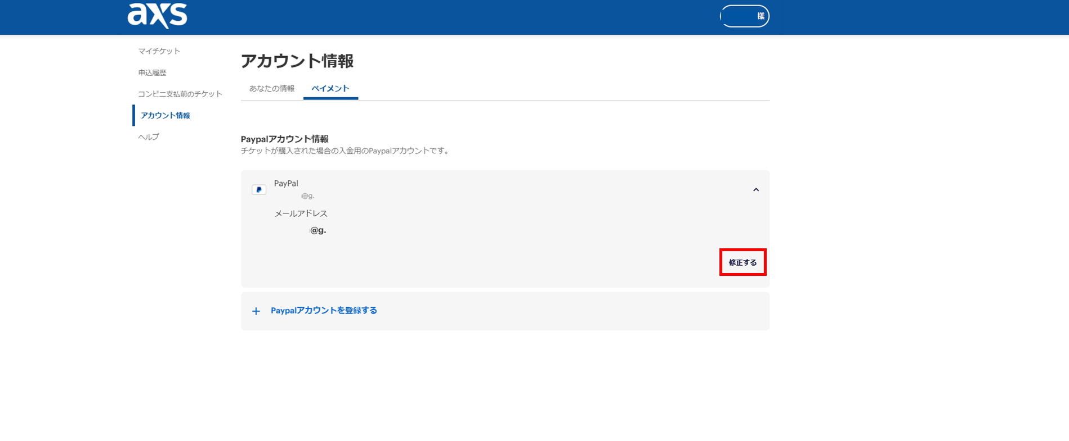Select アカウント情報 in the sidebar
1069x441 pixels.
pyautogui.click(x=165, y=115)
